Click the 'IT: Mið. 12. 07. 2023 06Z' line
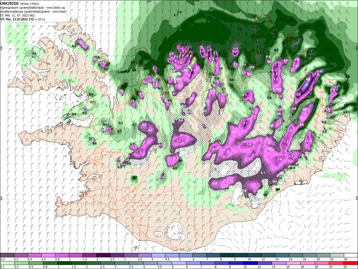The width and height of the screenshot is (358, 269). pos(17,15)
